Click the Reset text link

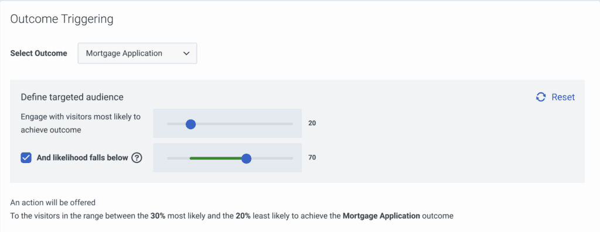pyautogui.click(x=563, y=97)
